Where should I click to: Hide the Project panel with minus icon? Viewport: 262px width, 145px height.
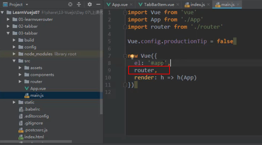[x=98, y=4]
